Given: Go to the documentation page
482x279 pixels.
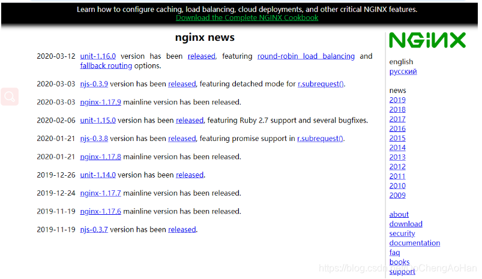Looking at the screenshot, I should 415,243.
